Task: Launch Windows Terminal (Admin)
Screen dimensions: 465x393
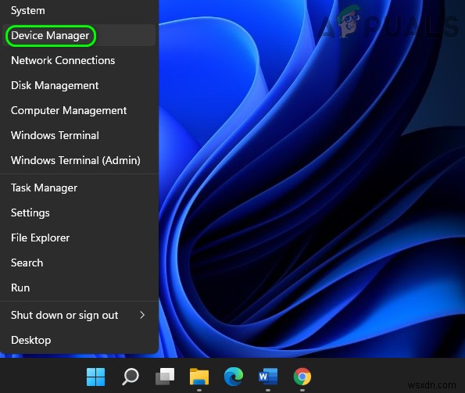Action: (x=79, y=160)
